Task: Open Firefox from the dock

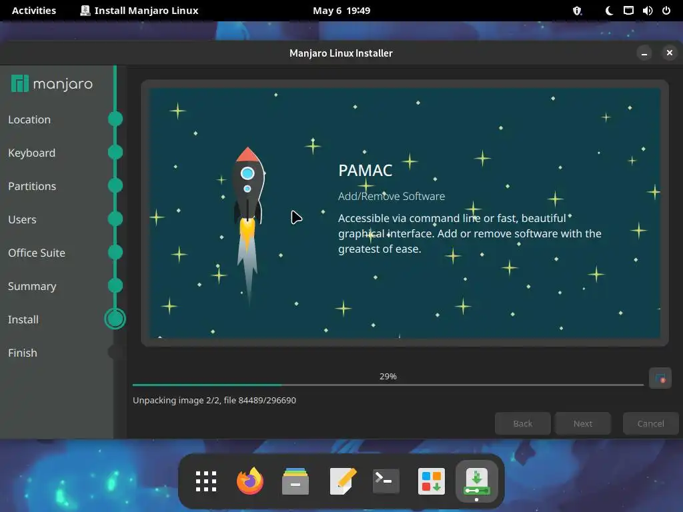Action: (250, 481)
